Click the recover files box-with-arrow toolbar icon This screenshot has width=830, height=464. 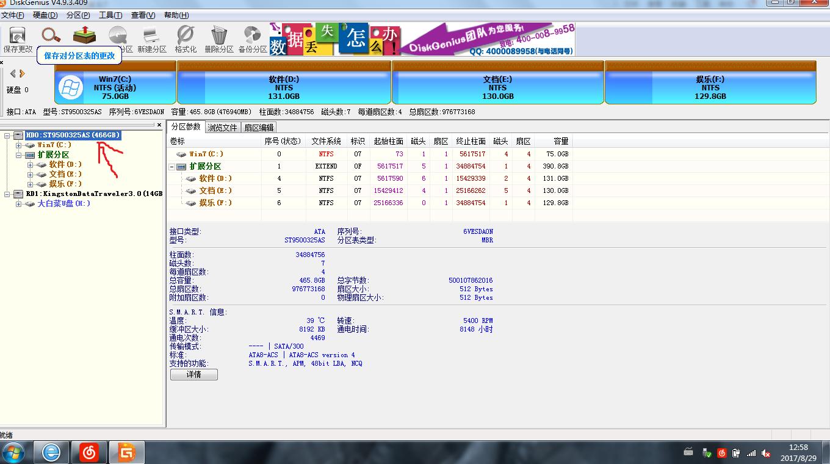[x=84, y=35]
